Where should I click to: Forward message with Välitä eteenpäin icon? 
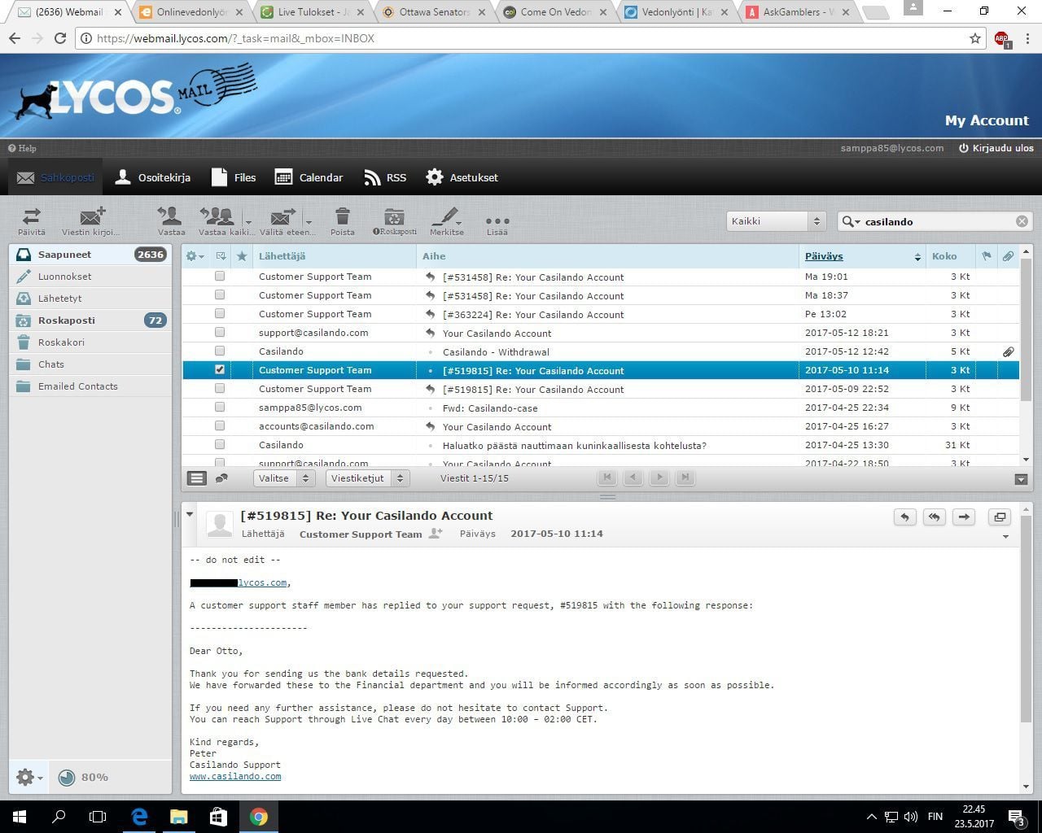click(x=283, y=220)
